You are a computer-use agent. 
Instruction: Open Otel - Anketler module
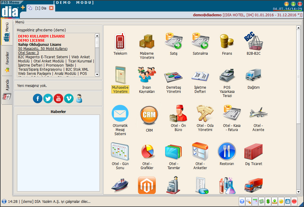(200, 156)
